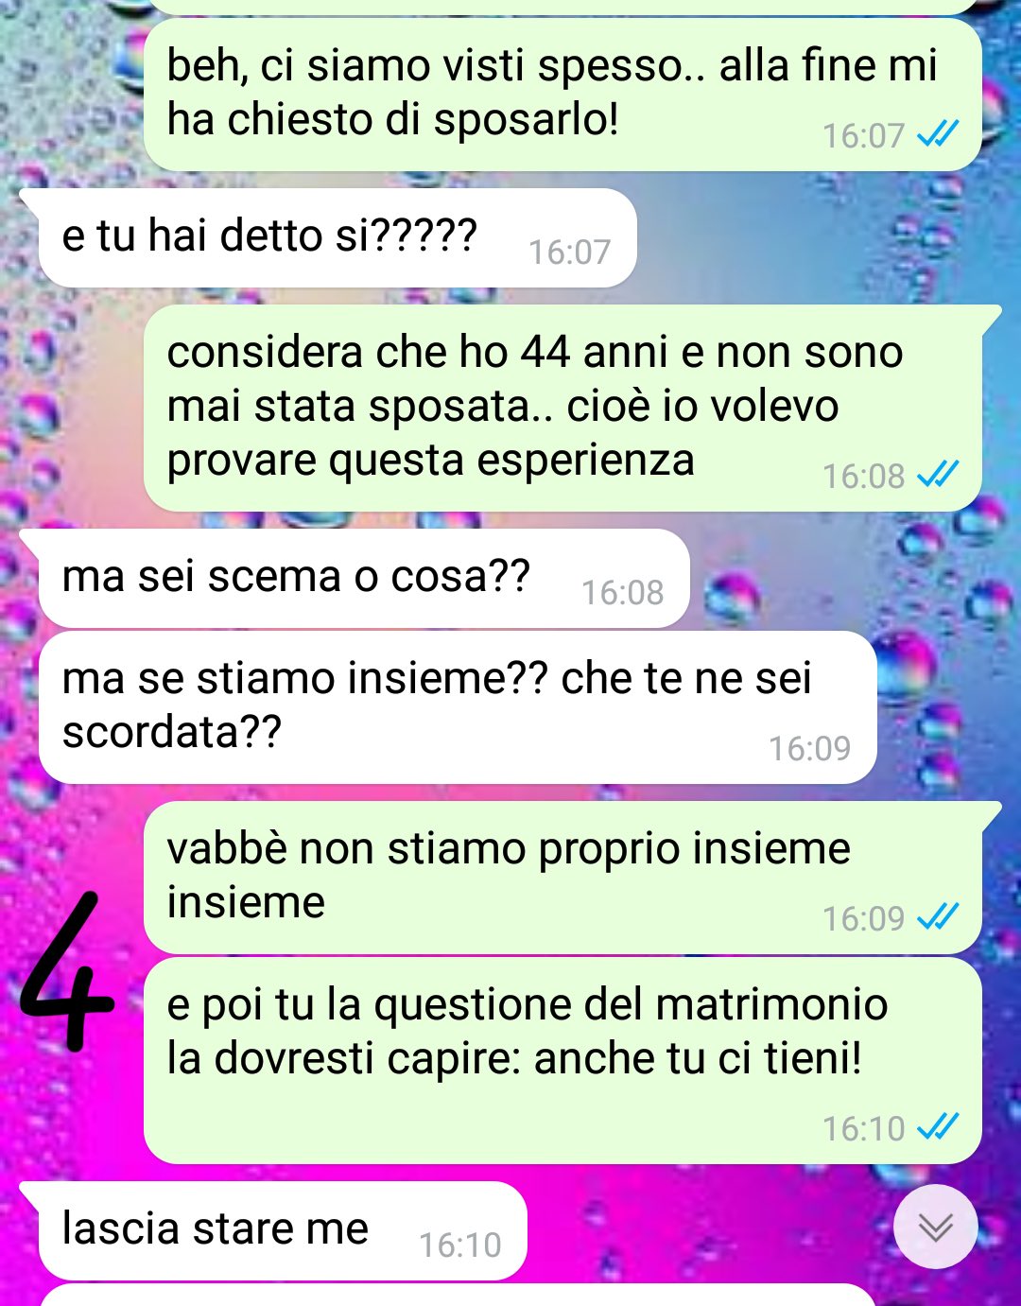The height and width of the screenshot is (1306, 1021).
Task: Select bubble 'beh, ci siamo visti spesso'
Action: click(562, 95)
